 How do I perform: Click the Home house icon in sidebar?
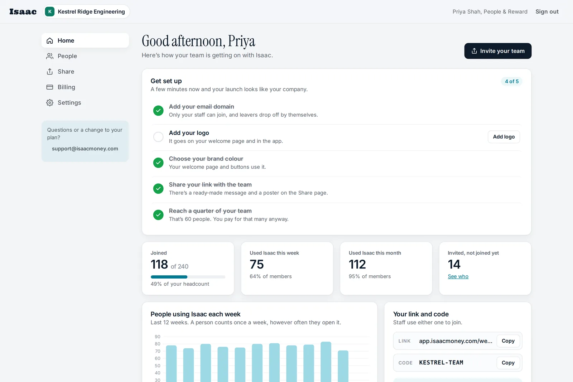(x=50, y=41)
